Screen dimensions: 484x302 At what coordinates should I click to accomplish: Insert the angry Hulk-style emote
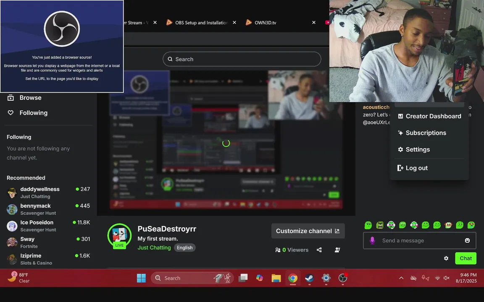tap(380, 225)
